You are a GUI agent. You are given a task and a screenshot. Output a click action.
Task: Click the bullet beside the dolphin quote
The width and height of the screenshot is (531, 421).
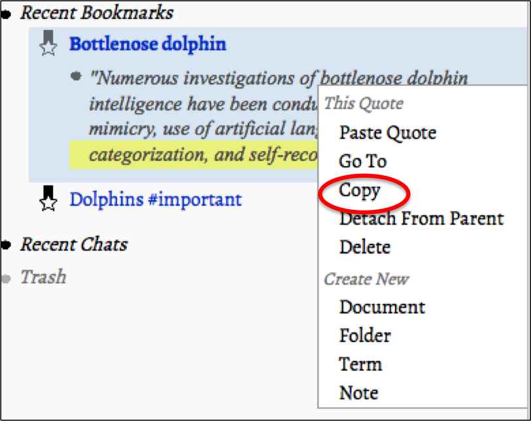click(x=77, y=76)
